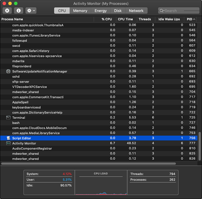The image size is (202, 199).
Task: Click the horizontal scrollbar at bottom
Action: tap(89, 163)
